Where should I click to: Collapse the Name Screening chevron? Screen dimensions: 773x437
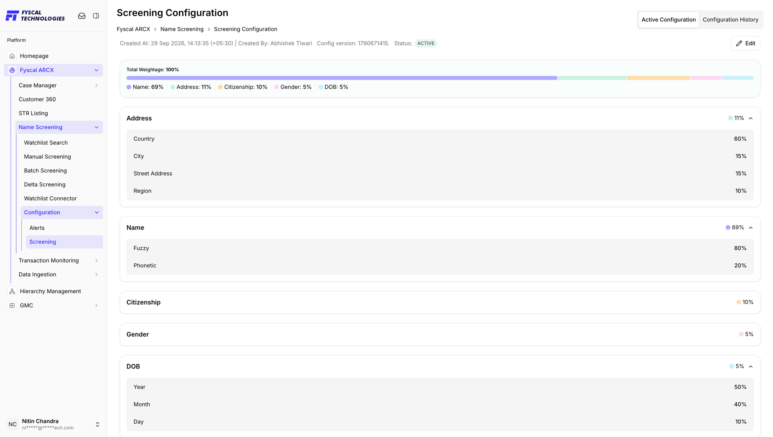pos(96,127)
